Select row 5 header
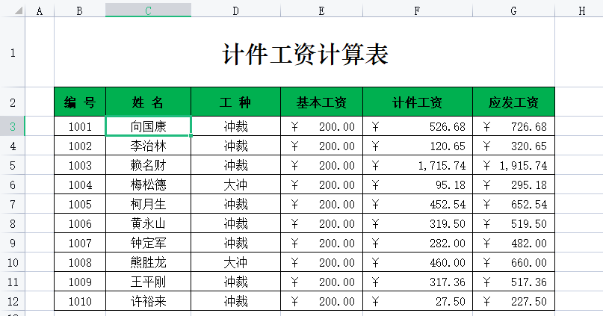603x316 pixels. (12, 165)
